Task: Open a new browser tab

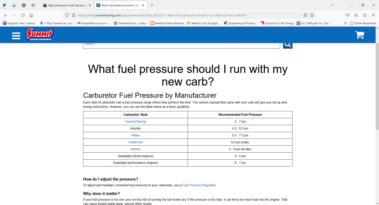Action: (x=152, y=5)
